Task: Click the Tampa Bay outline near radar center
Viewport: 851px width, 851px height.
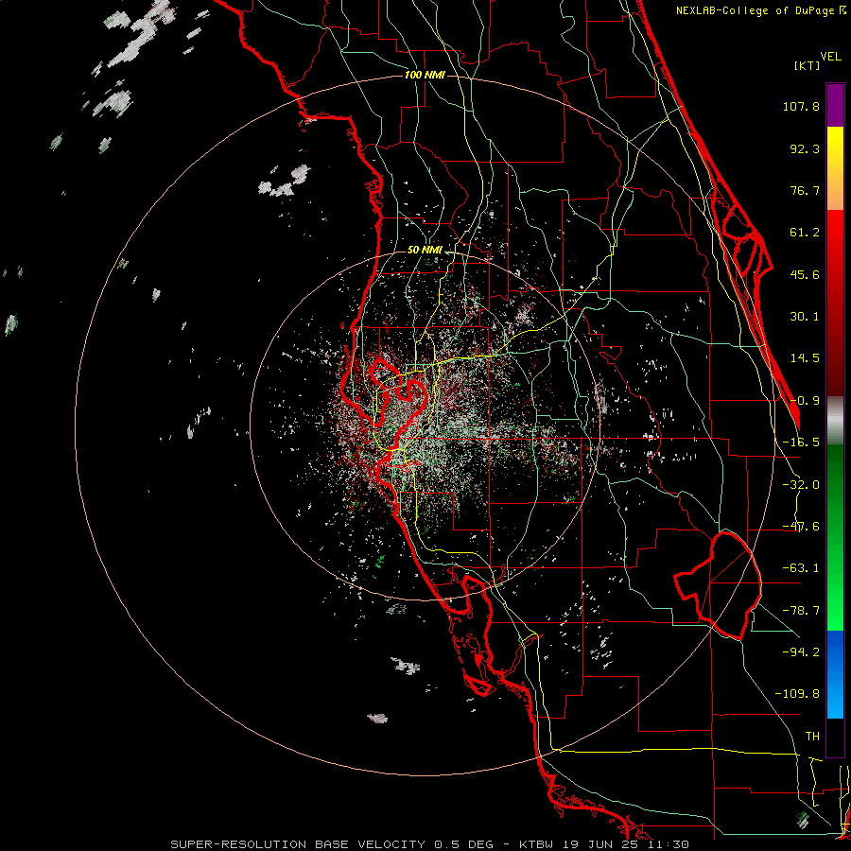Action: [399, 403]
